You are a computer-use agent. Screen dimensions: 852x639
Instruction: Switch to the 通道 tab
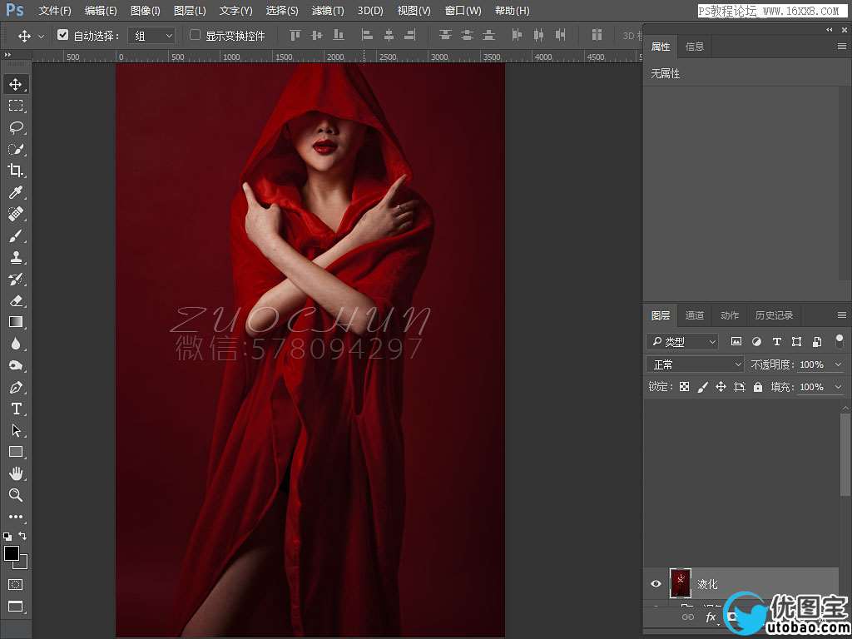695,315
